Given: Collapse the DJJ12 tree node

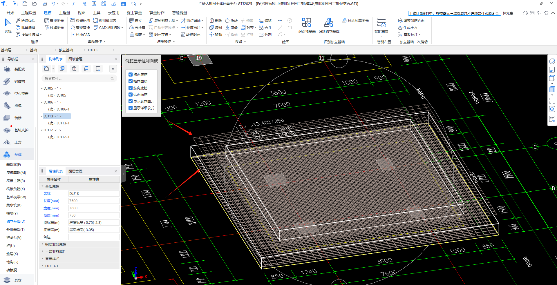Looking at the screenshot, I should tap(41, 130).
